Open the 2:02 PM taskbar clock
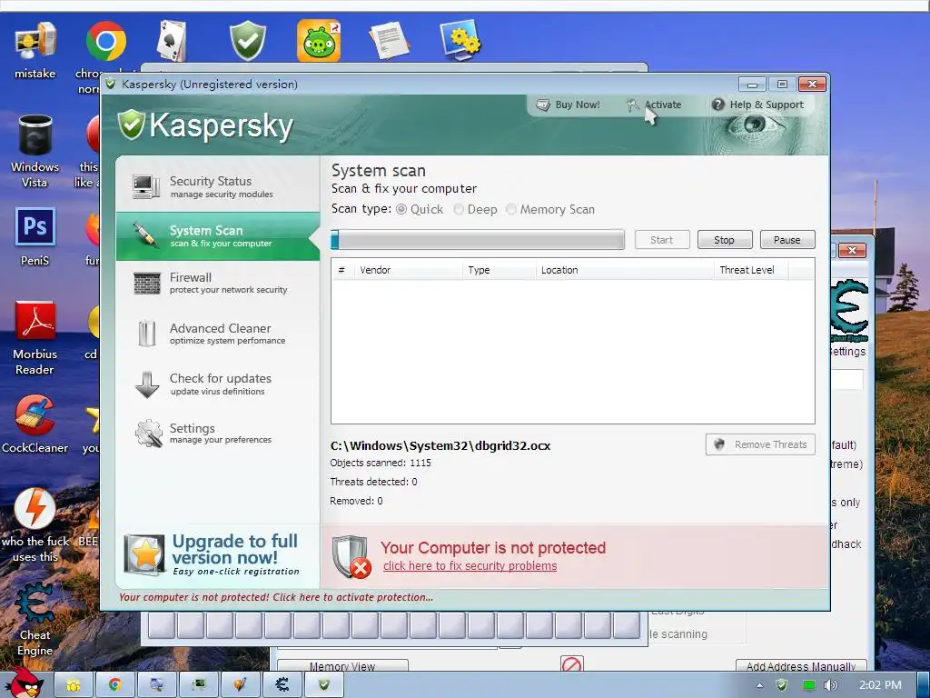Viewport: 930px width, 698px height. [x=880, y=685]
